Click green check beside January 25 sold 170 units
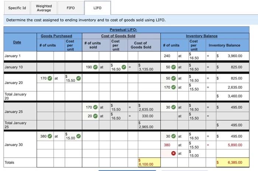Screen dimensions: 258x171 [x=95, y=107]
